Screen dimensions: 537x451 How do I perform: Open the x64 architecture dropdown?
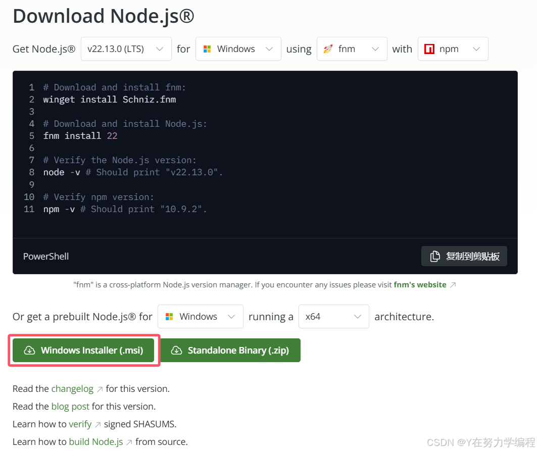[x=333, y=317]
